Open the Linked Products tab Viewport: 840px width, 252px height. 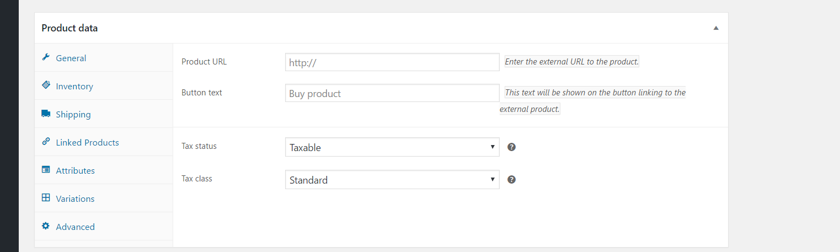coord(87,142)
